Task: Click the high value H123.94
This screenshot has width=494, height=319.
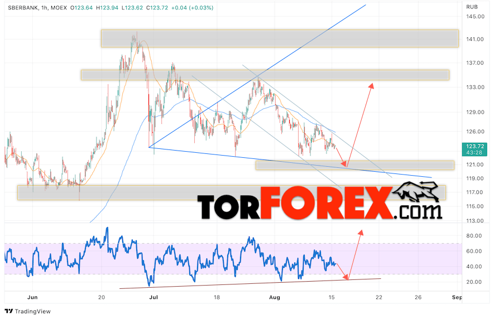Action: [x=107, y=8]
